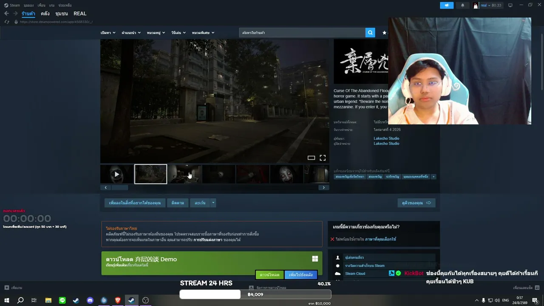Viewport: 544px width, 306px height.
Task: Expand the หมวดหมู่ store dropdown
Action: pos(156,33)
